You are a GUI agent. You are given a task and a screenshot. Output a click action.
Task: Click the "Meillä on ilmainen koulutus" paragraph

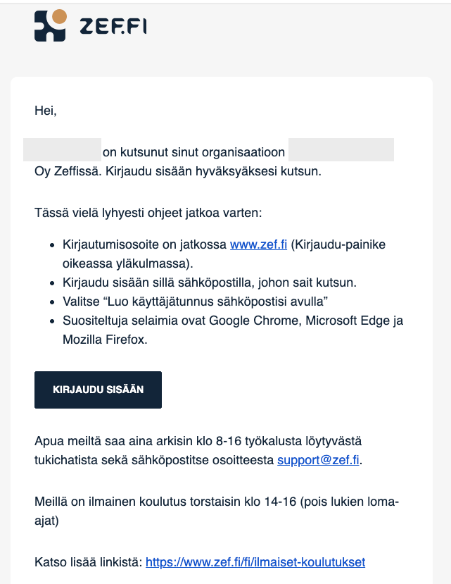(217, 511)
